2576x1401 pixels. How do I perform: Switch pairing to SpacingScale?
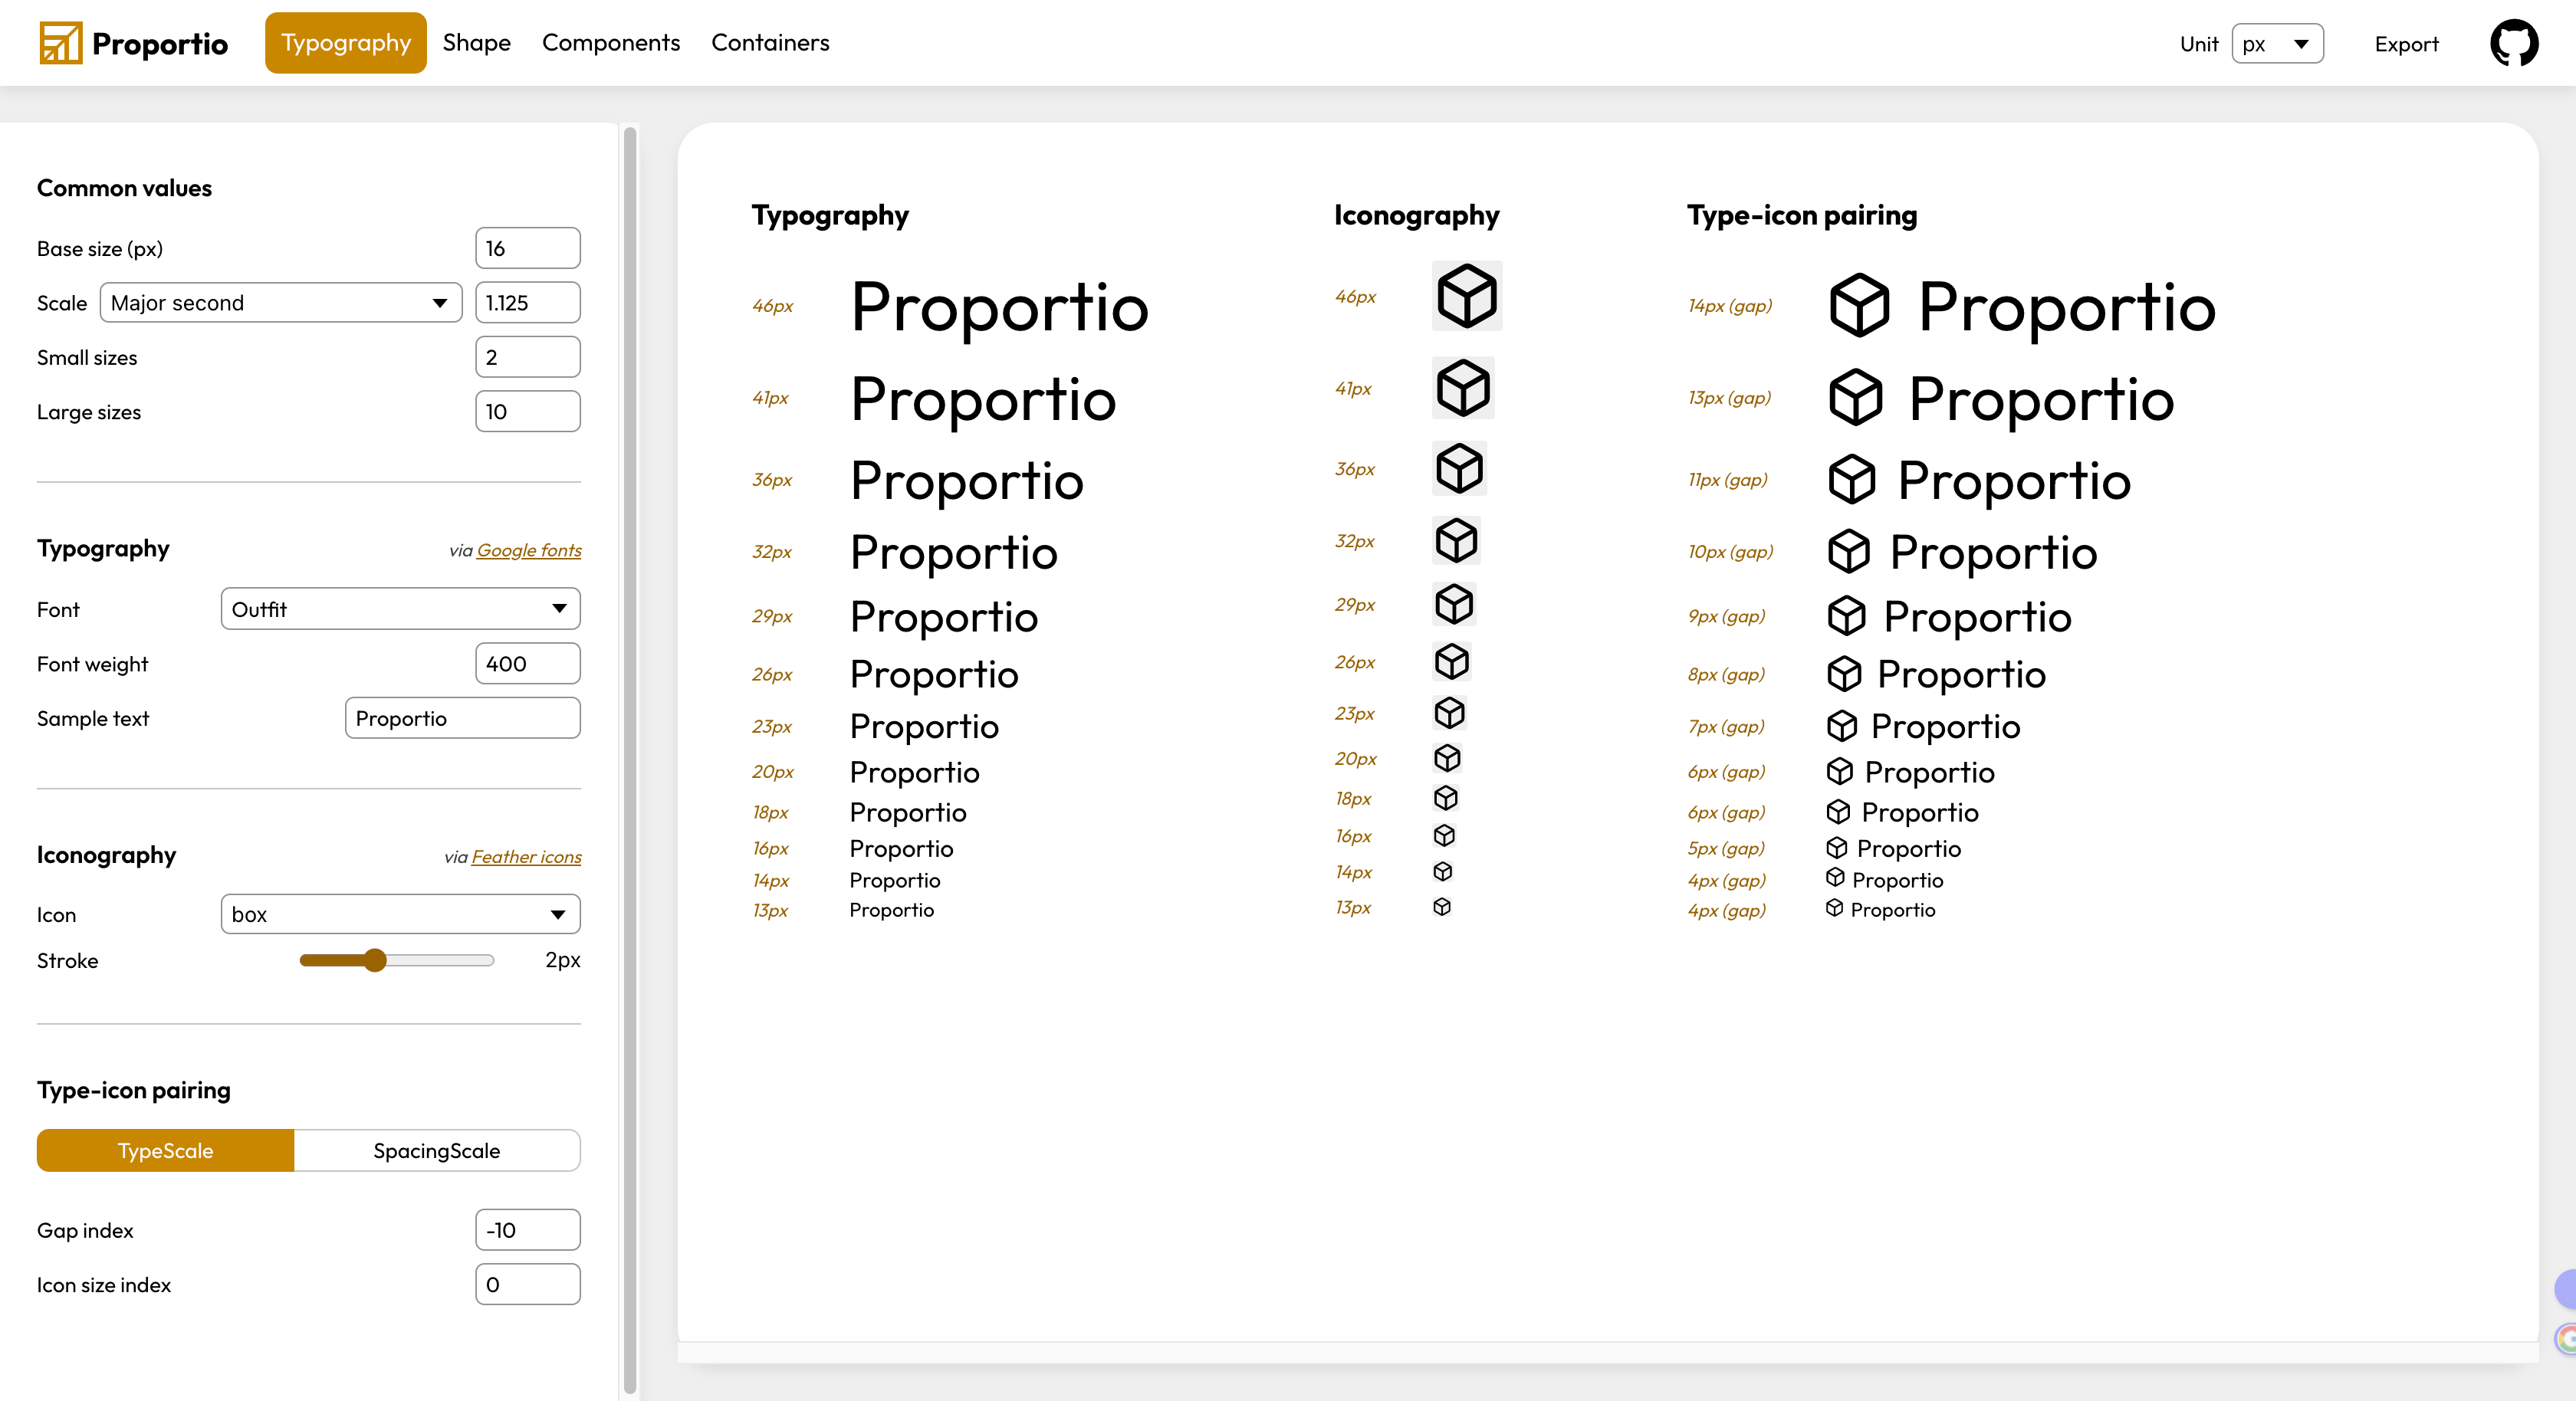coord(436,1150)
